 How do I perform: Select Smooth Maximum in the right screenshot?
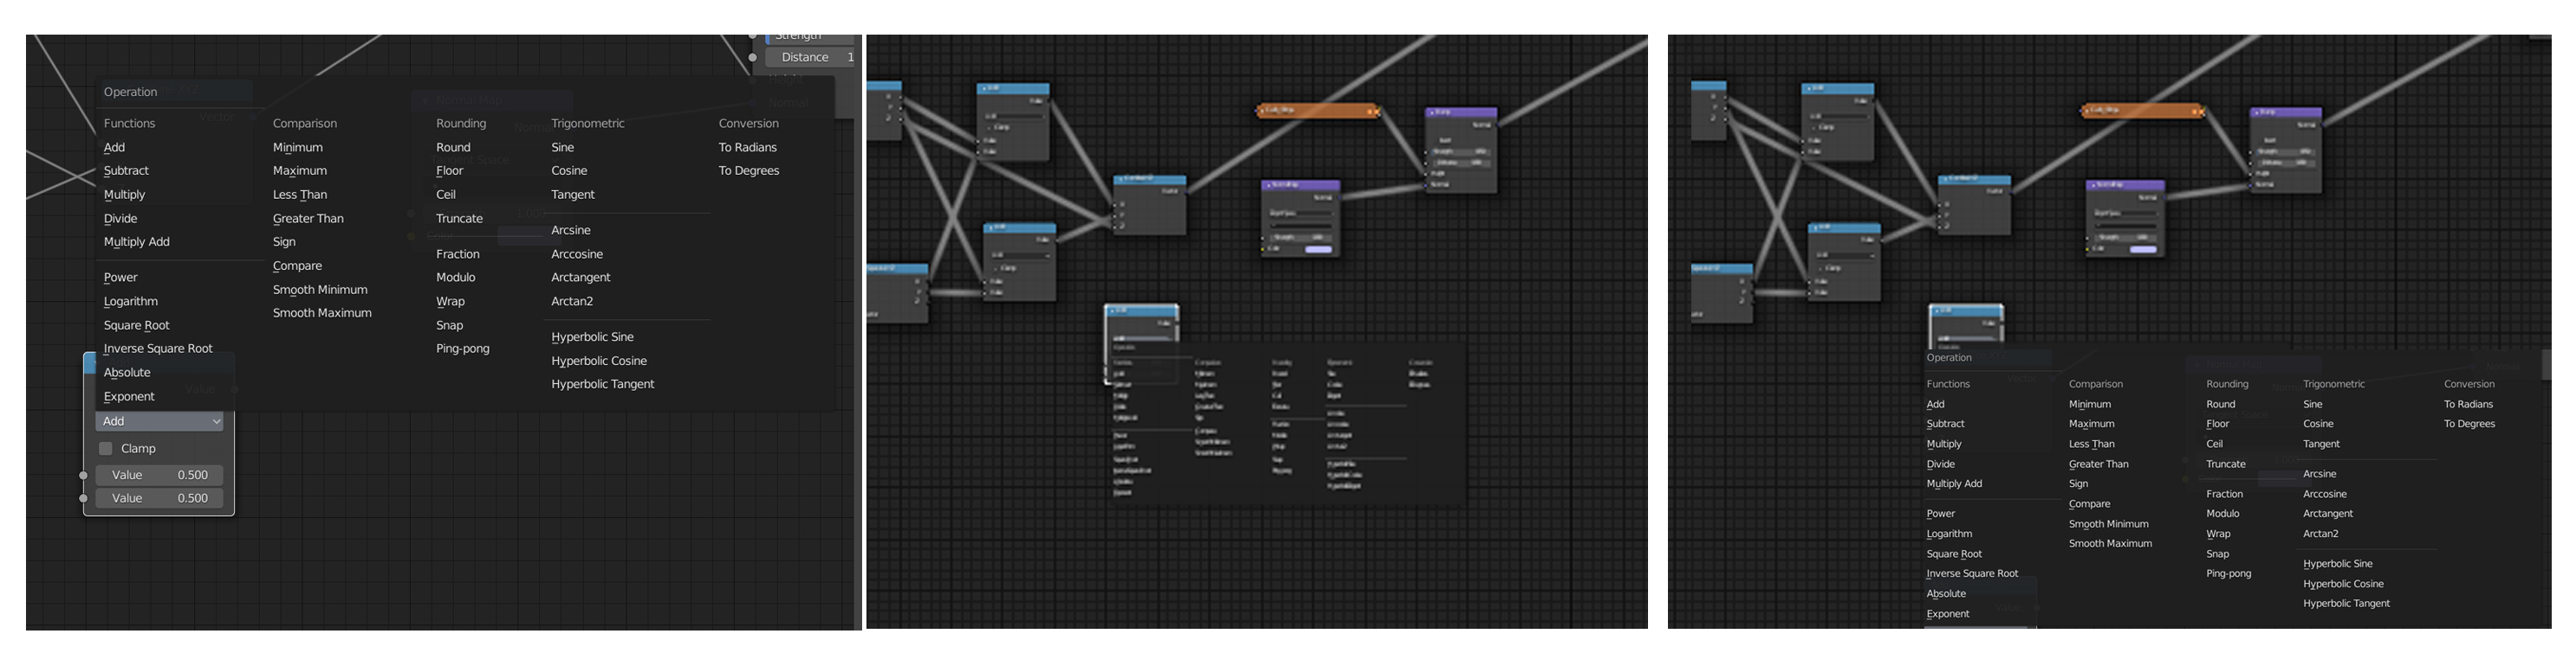(x=2111, y=544)
